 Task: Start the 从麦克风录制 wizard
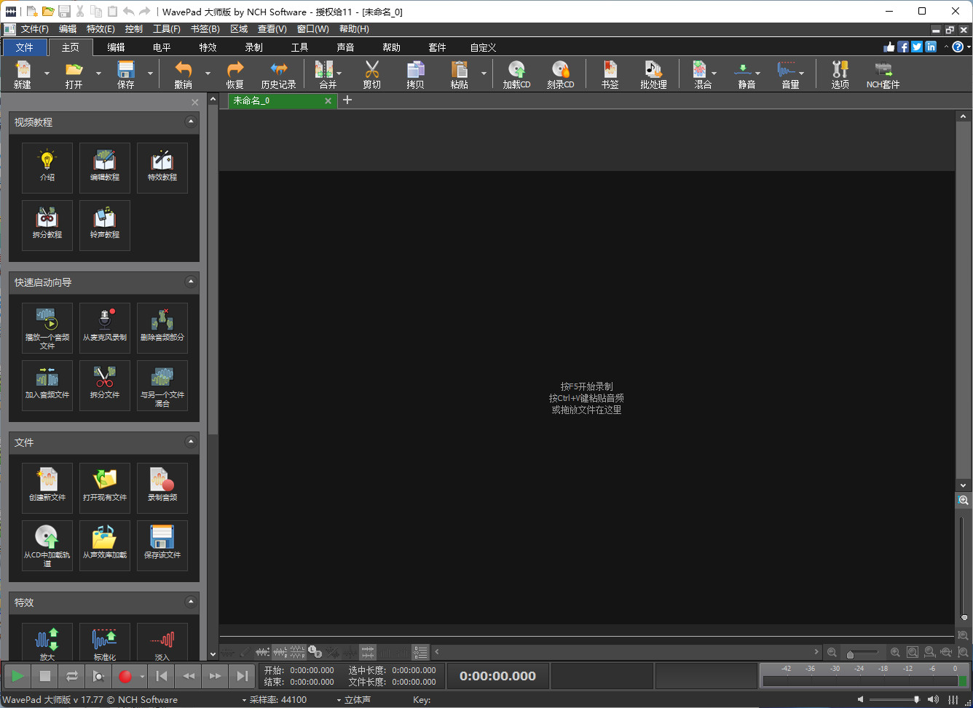point(105,328)
